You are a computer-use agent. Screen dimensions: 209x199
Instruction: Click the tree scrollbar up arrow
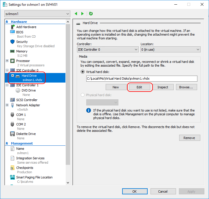pos(68,22)
